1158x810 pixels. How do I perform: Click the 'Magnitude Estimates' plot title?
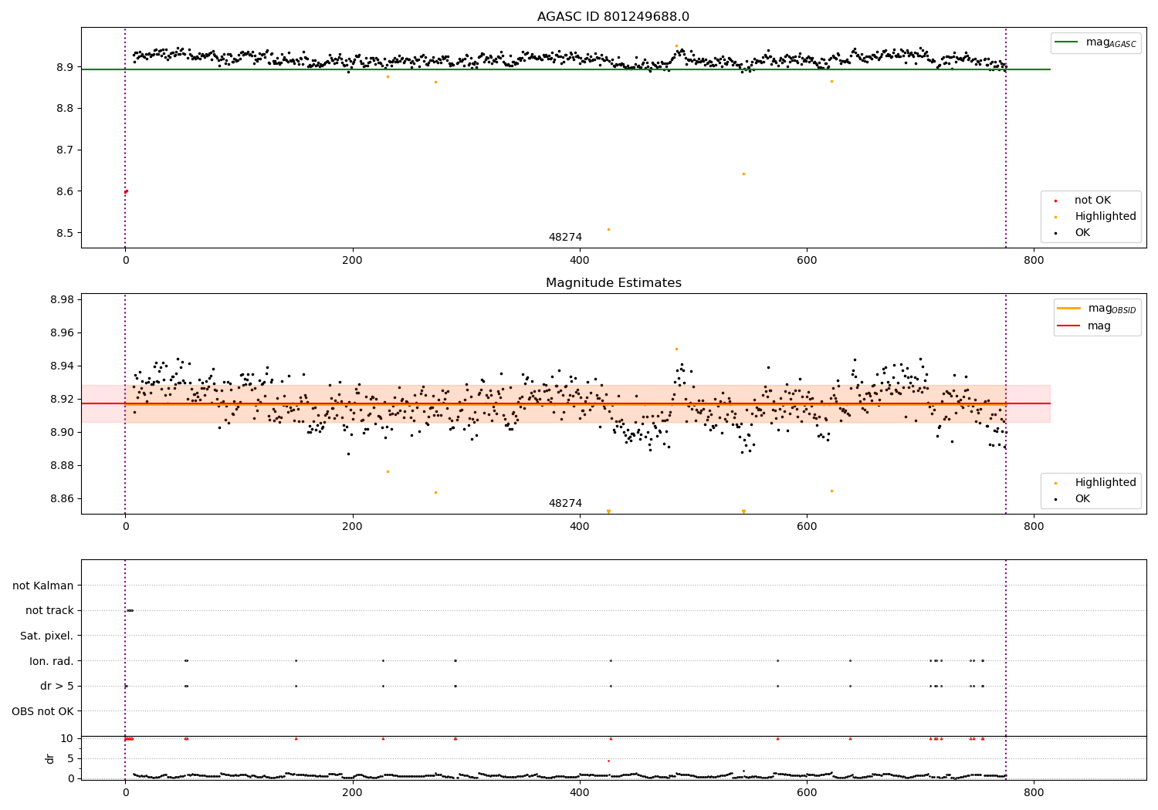tap(614, 283)
